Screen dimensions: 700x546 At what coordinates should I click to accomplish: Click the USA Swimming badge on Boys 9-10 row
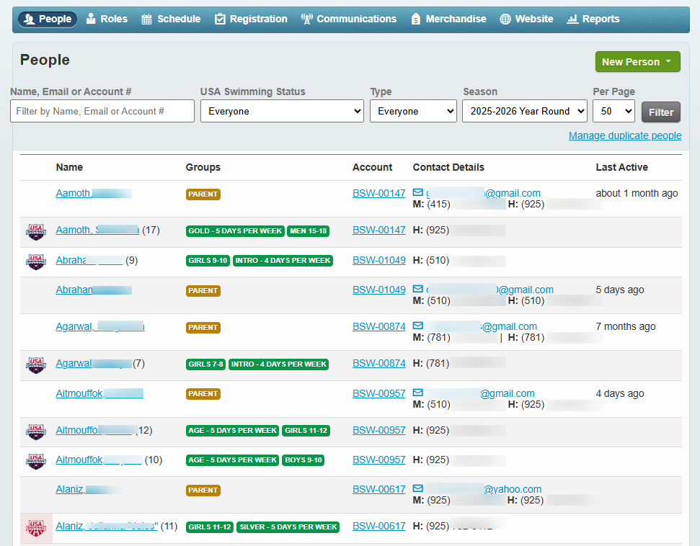pyautogui.click(x=35, y=460)
